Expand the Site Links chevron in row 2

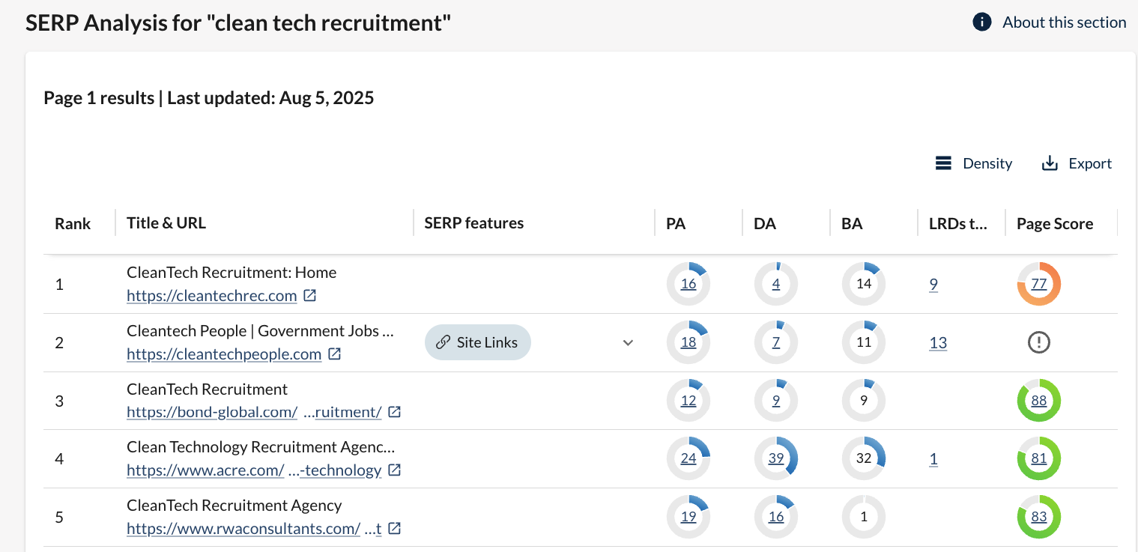628,343
